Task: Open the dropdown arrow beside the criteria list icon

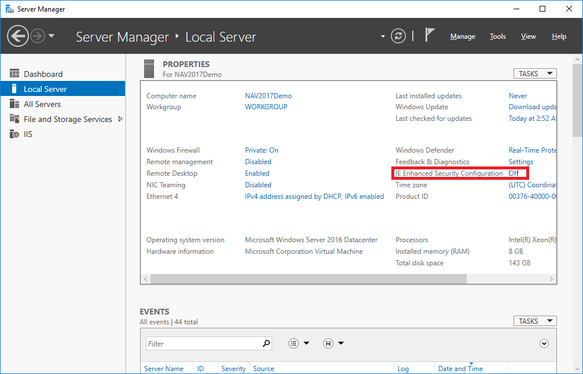Action: pyautogui.click(x=306, y=343)
